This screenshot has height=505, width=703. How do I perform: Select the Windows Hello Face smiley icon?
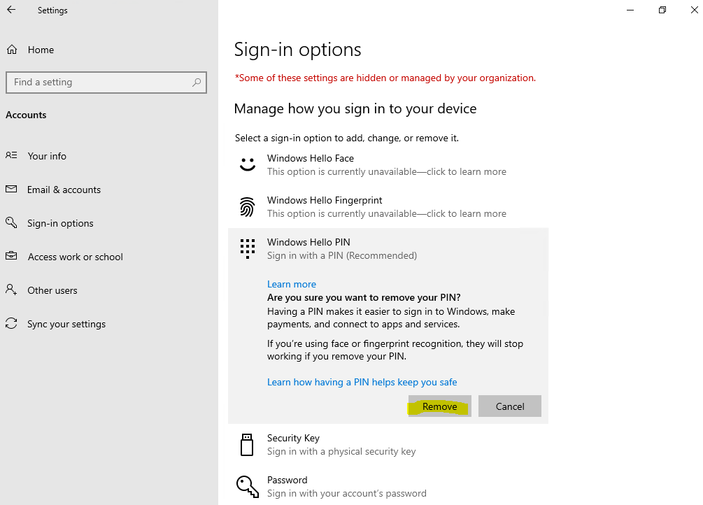[x=248, y=164]
